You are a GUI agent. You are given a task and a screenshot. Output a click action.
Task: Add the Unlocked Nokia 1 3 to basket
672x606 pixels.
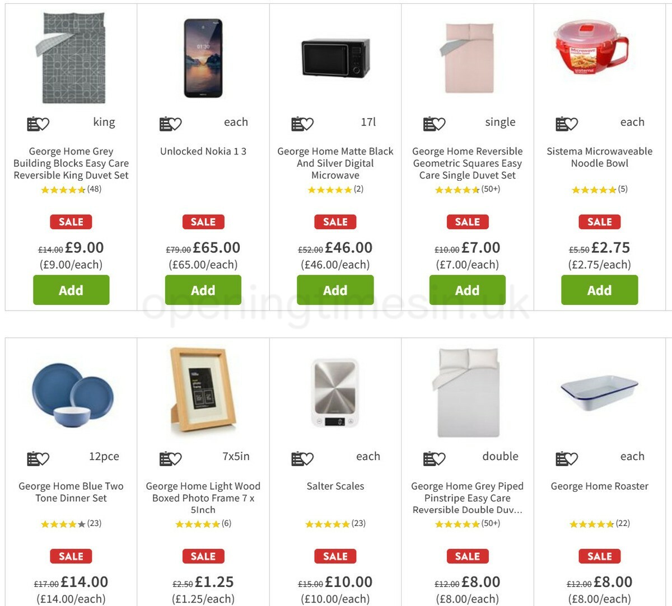click(203, 290)
